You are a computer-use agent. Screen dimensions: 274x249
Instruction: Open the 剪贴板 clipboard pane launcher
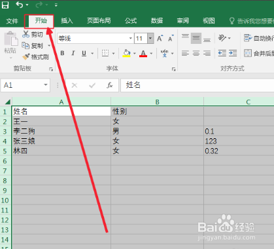point(51,69)
